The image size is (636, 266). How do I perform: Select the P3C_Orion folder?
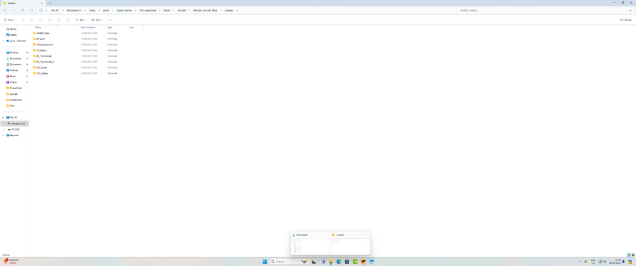tap(39, 67)
